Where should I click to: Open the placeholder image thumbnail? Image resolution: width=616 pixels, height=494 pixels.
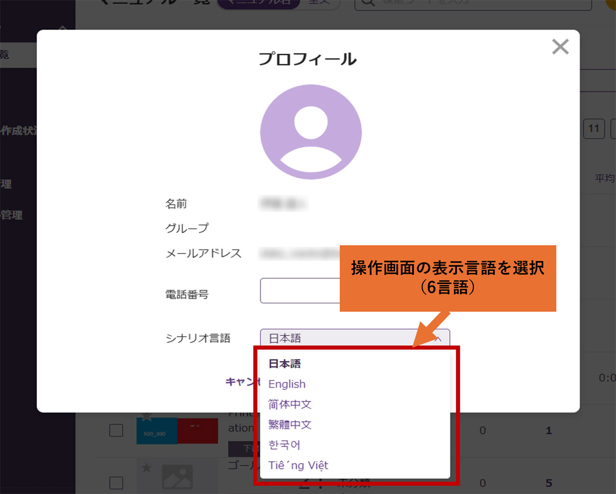pos(177,477)
